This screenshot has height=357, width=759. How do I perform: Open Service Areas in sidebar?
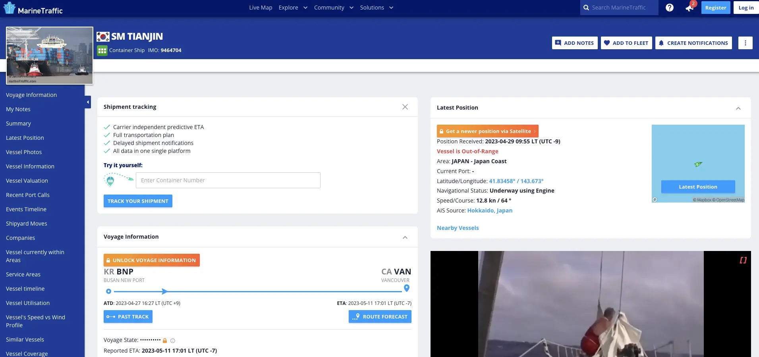[23, 274]
